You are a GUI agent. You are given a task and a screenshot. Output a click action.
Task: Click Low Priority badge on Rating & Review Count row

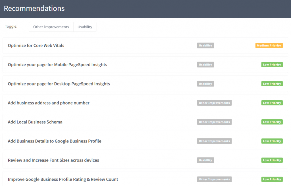pos(272,179)
